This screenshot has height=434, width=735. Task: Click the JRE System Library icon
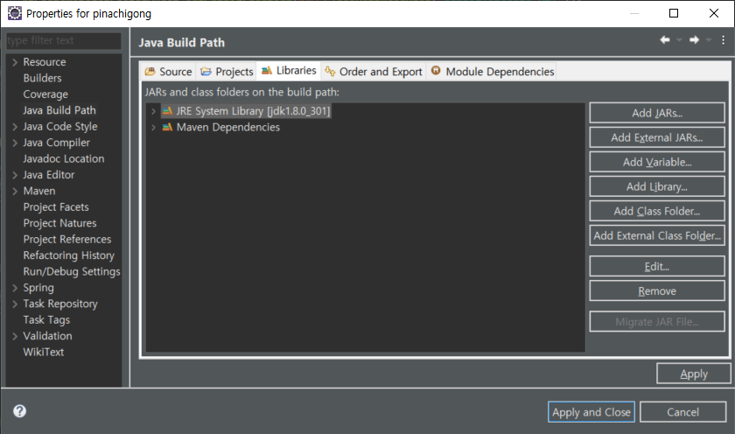coord(167,111)
